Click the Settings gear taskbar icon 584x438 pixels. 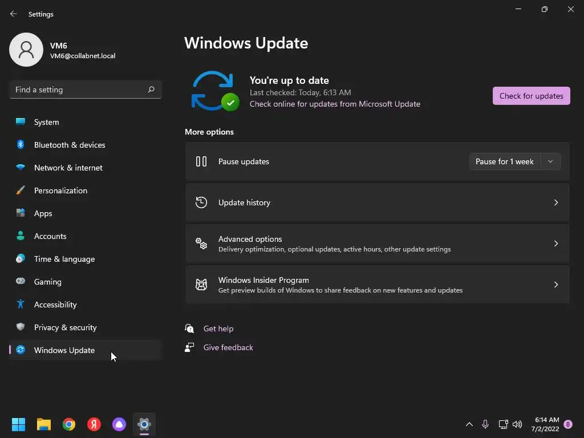coord(144,424)
